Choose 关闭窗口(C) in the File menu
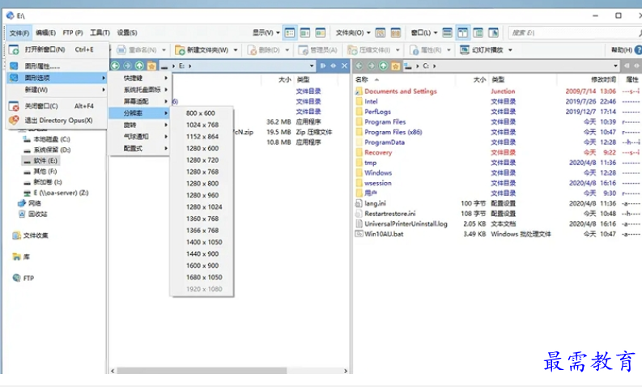The width and height of the screenshot is (642, 387). (x=57, y=106)
